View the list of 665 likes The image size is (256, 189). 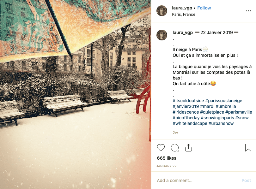click(167, 158)
